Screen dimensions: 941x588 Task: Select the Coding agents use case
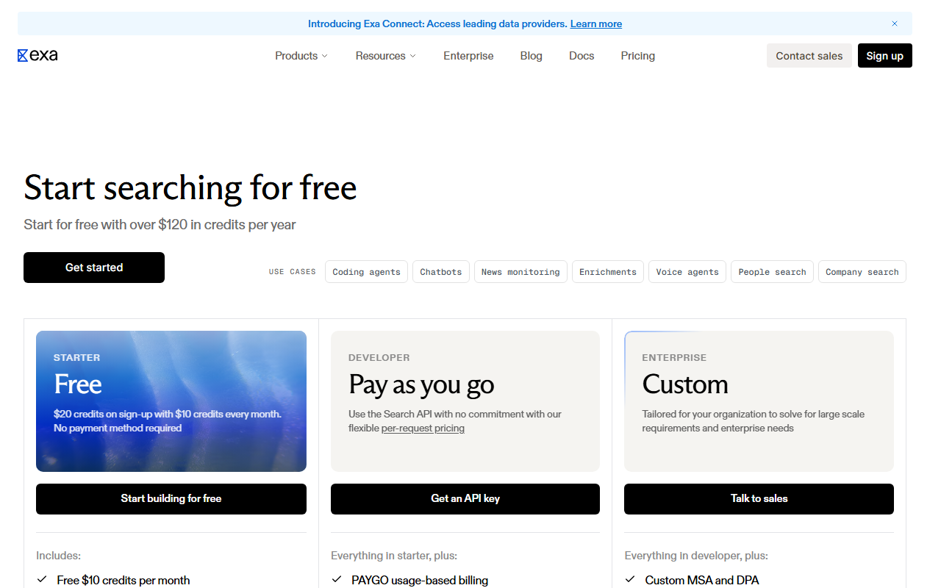(x=366, y=272)
